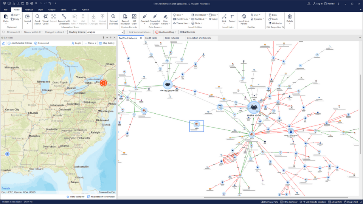
Task: Open the Charting Scheme dropdown
Action: [x=122, y=32]
